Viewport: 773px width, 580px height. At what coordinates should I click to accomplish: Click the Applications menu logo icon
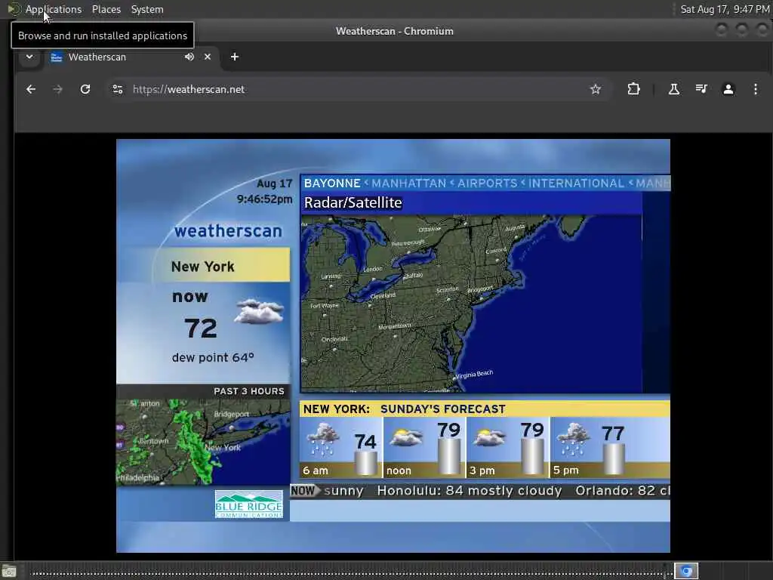14,9
